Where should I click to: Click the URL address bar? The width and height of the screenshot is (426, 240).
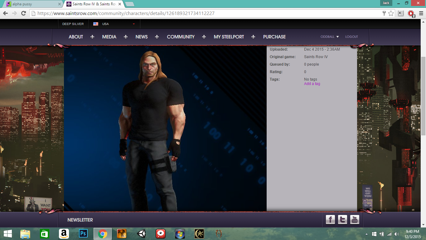coord(203,13)
